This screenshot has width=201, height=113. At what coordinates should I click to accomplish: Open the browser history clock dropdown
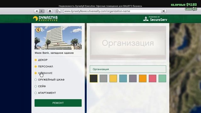click(58, 11)
